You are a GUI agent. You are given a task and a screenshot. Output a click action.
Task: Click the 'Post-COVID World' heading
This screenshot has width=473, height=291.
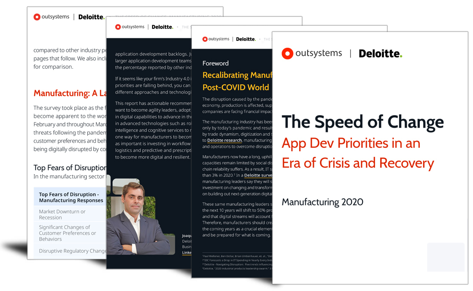tap(236, 87)
